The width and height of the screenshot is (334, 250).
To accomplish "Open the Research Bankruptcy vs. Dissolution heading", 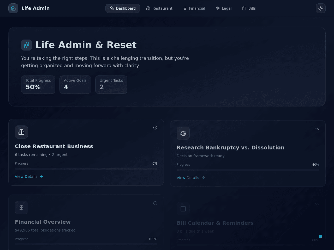I will (x=230, y=148).
